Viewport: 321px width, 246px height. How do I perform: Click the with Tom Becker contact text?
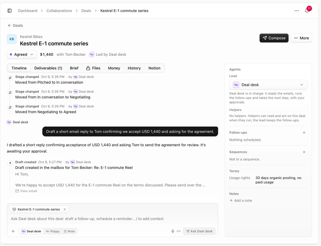71,54
